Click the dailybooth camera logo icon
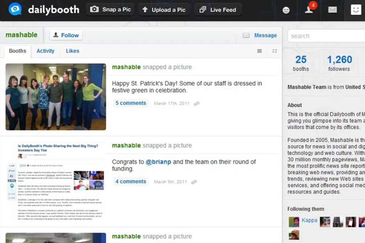 [15, 9]
